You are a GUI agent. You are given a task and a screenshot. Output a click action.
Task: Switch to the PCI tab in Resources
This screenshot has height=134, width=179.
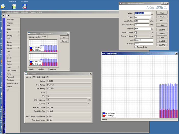pyautogui.click(x=34, y=77)
